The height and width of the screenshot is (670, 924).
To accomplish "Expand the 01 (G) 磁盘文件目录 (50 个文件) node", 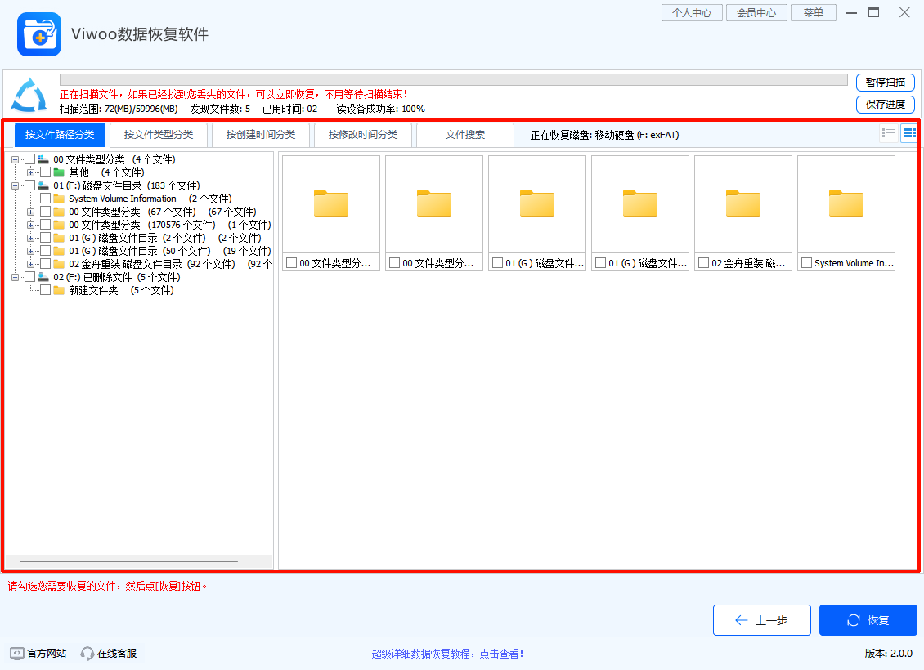I will point(30,250).
